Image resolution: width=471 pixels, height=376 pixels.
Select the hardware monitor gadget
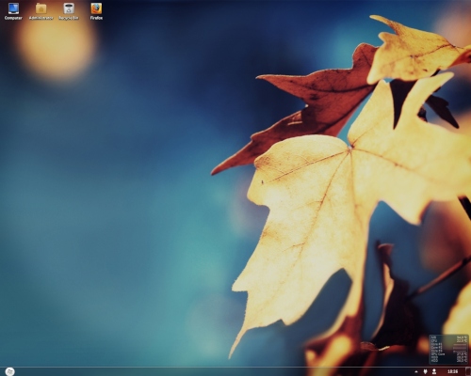pos(449,350)
